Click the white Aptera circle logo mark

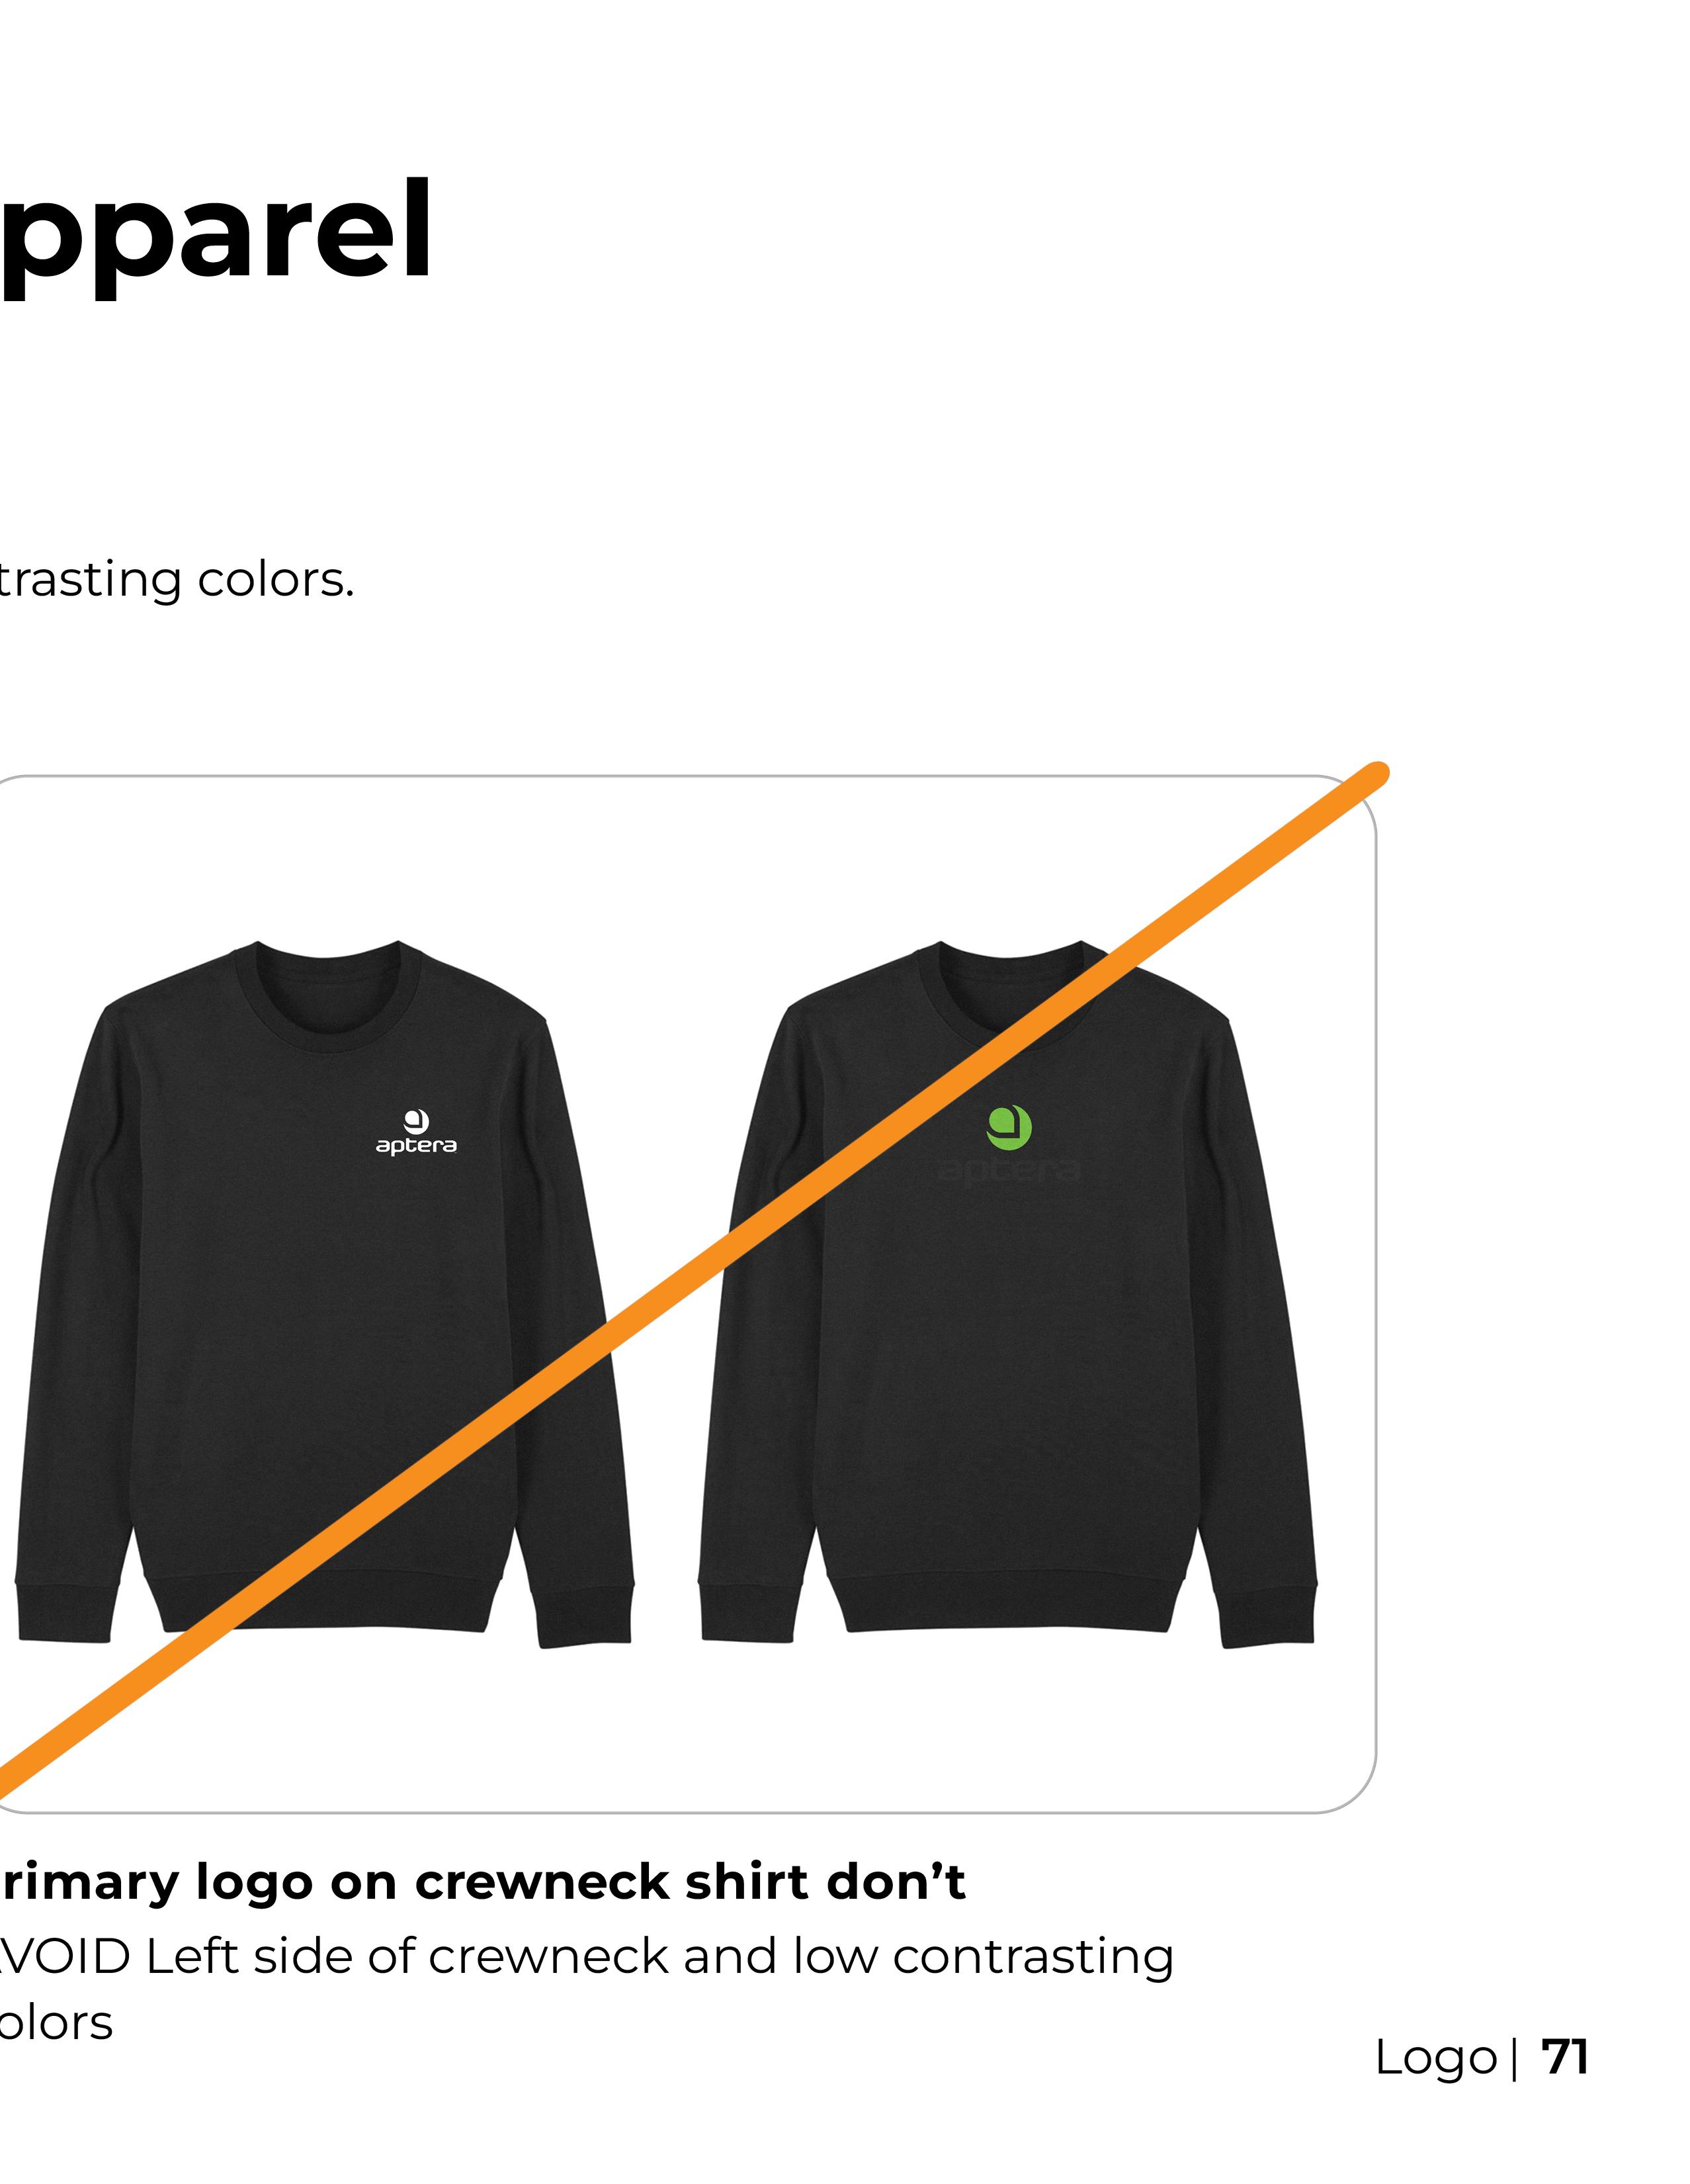point(416,1121)
